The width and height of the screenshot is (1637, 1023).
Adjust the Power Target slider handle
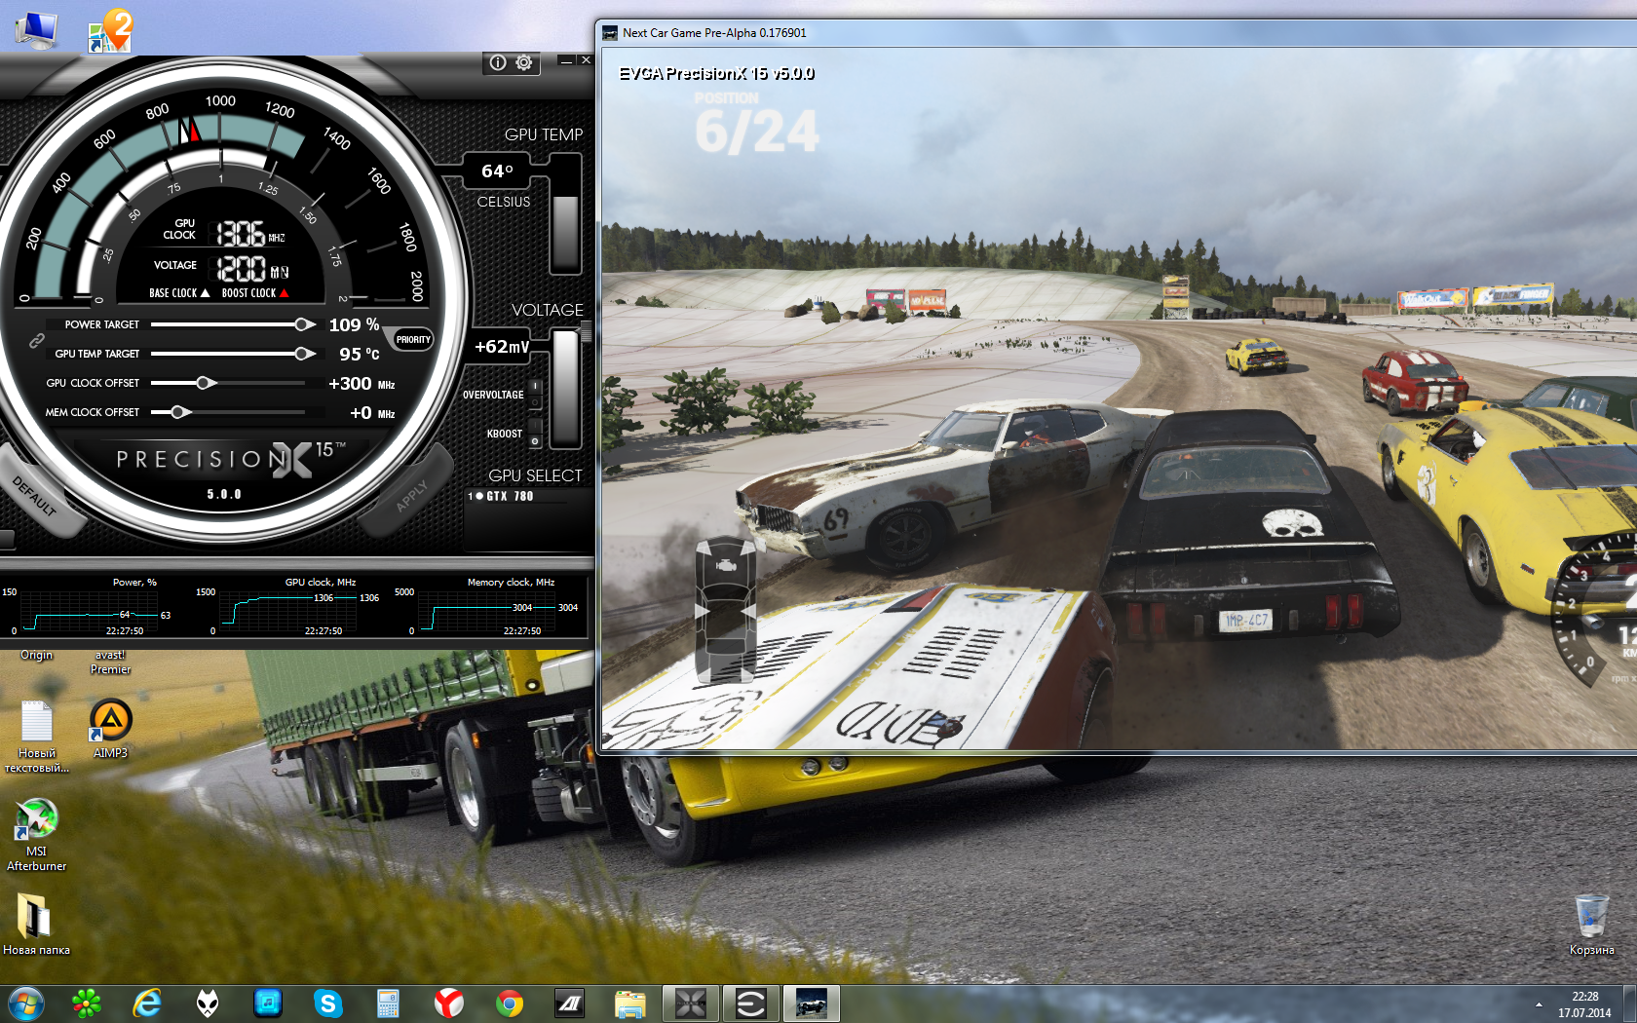pyautogui.click(x=304, y=324)
